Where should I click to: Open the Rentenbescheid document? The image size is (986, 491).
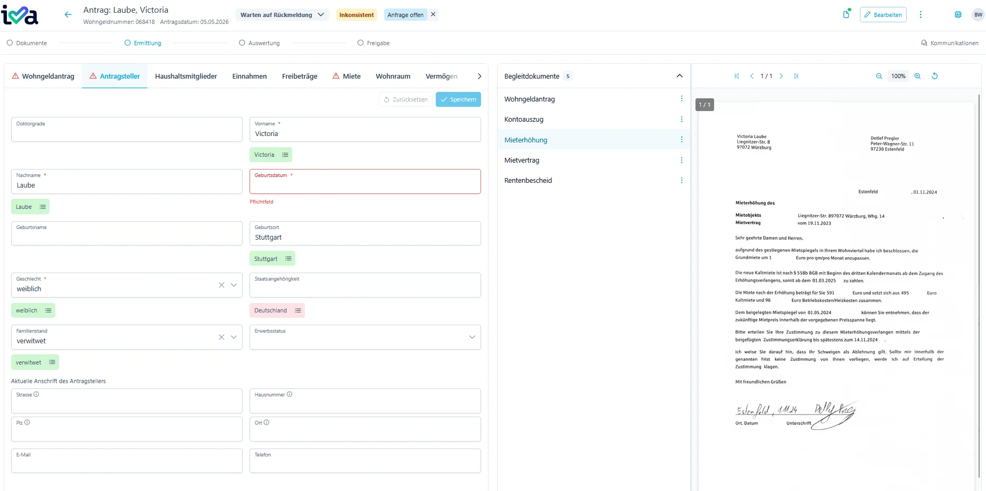593,180
